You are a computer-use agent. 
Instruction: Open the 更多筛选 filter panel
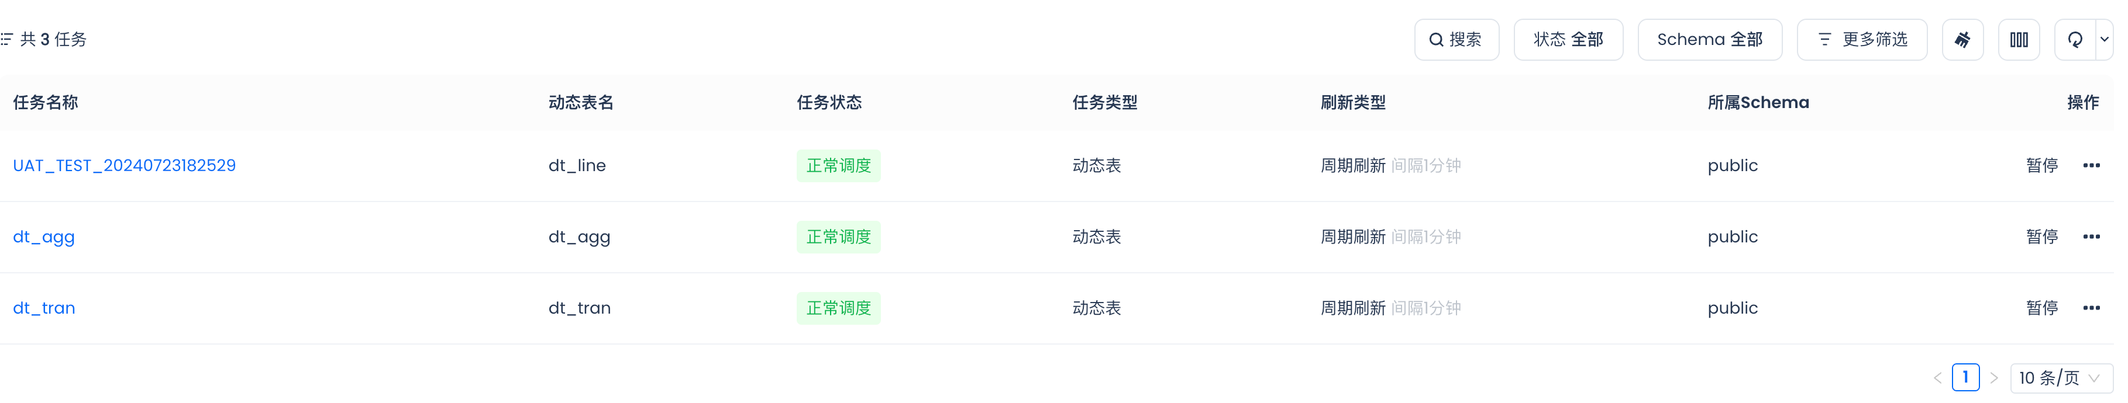tap(1861, 40)
